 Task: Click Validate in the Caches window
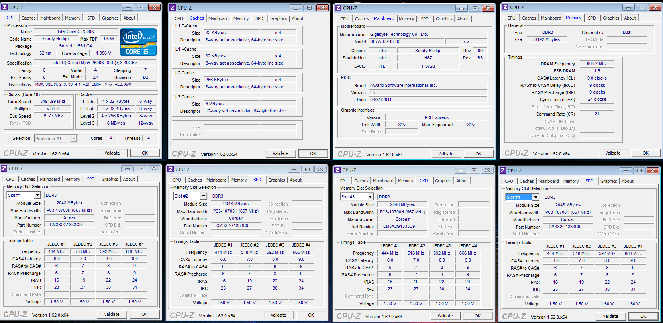(x=280, y=153)
